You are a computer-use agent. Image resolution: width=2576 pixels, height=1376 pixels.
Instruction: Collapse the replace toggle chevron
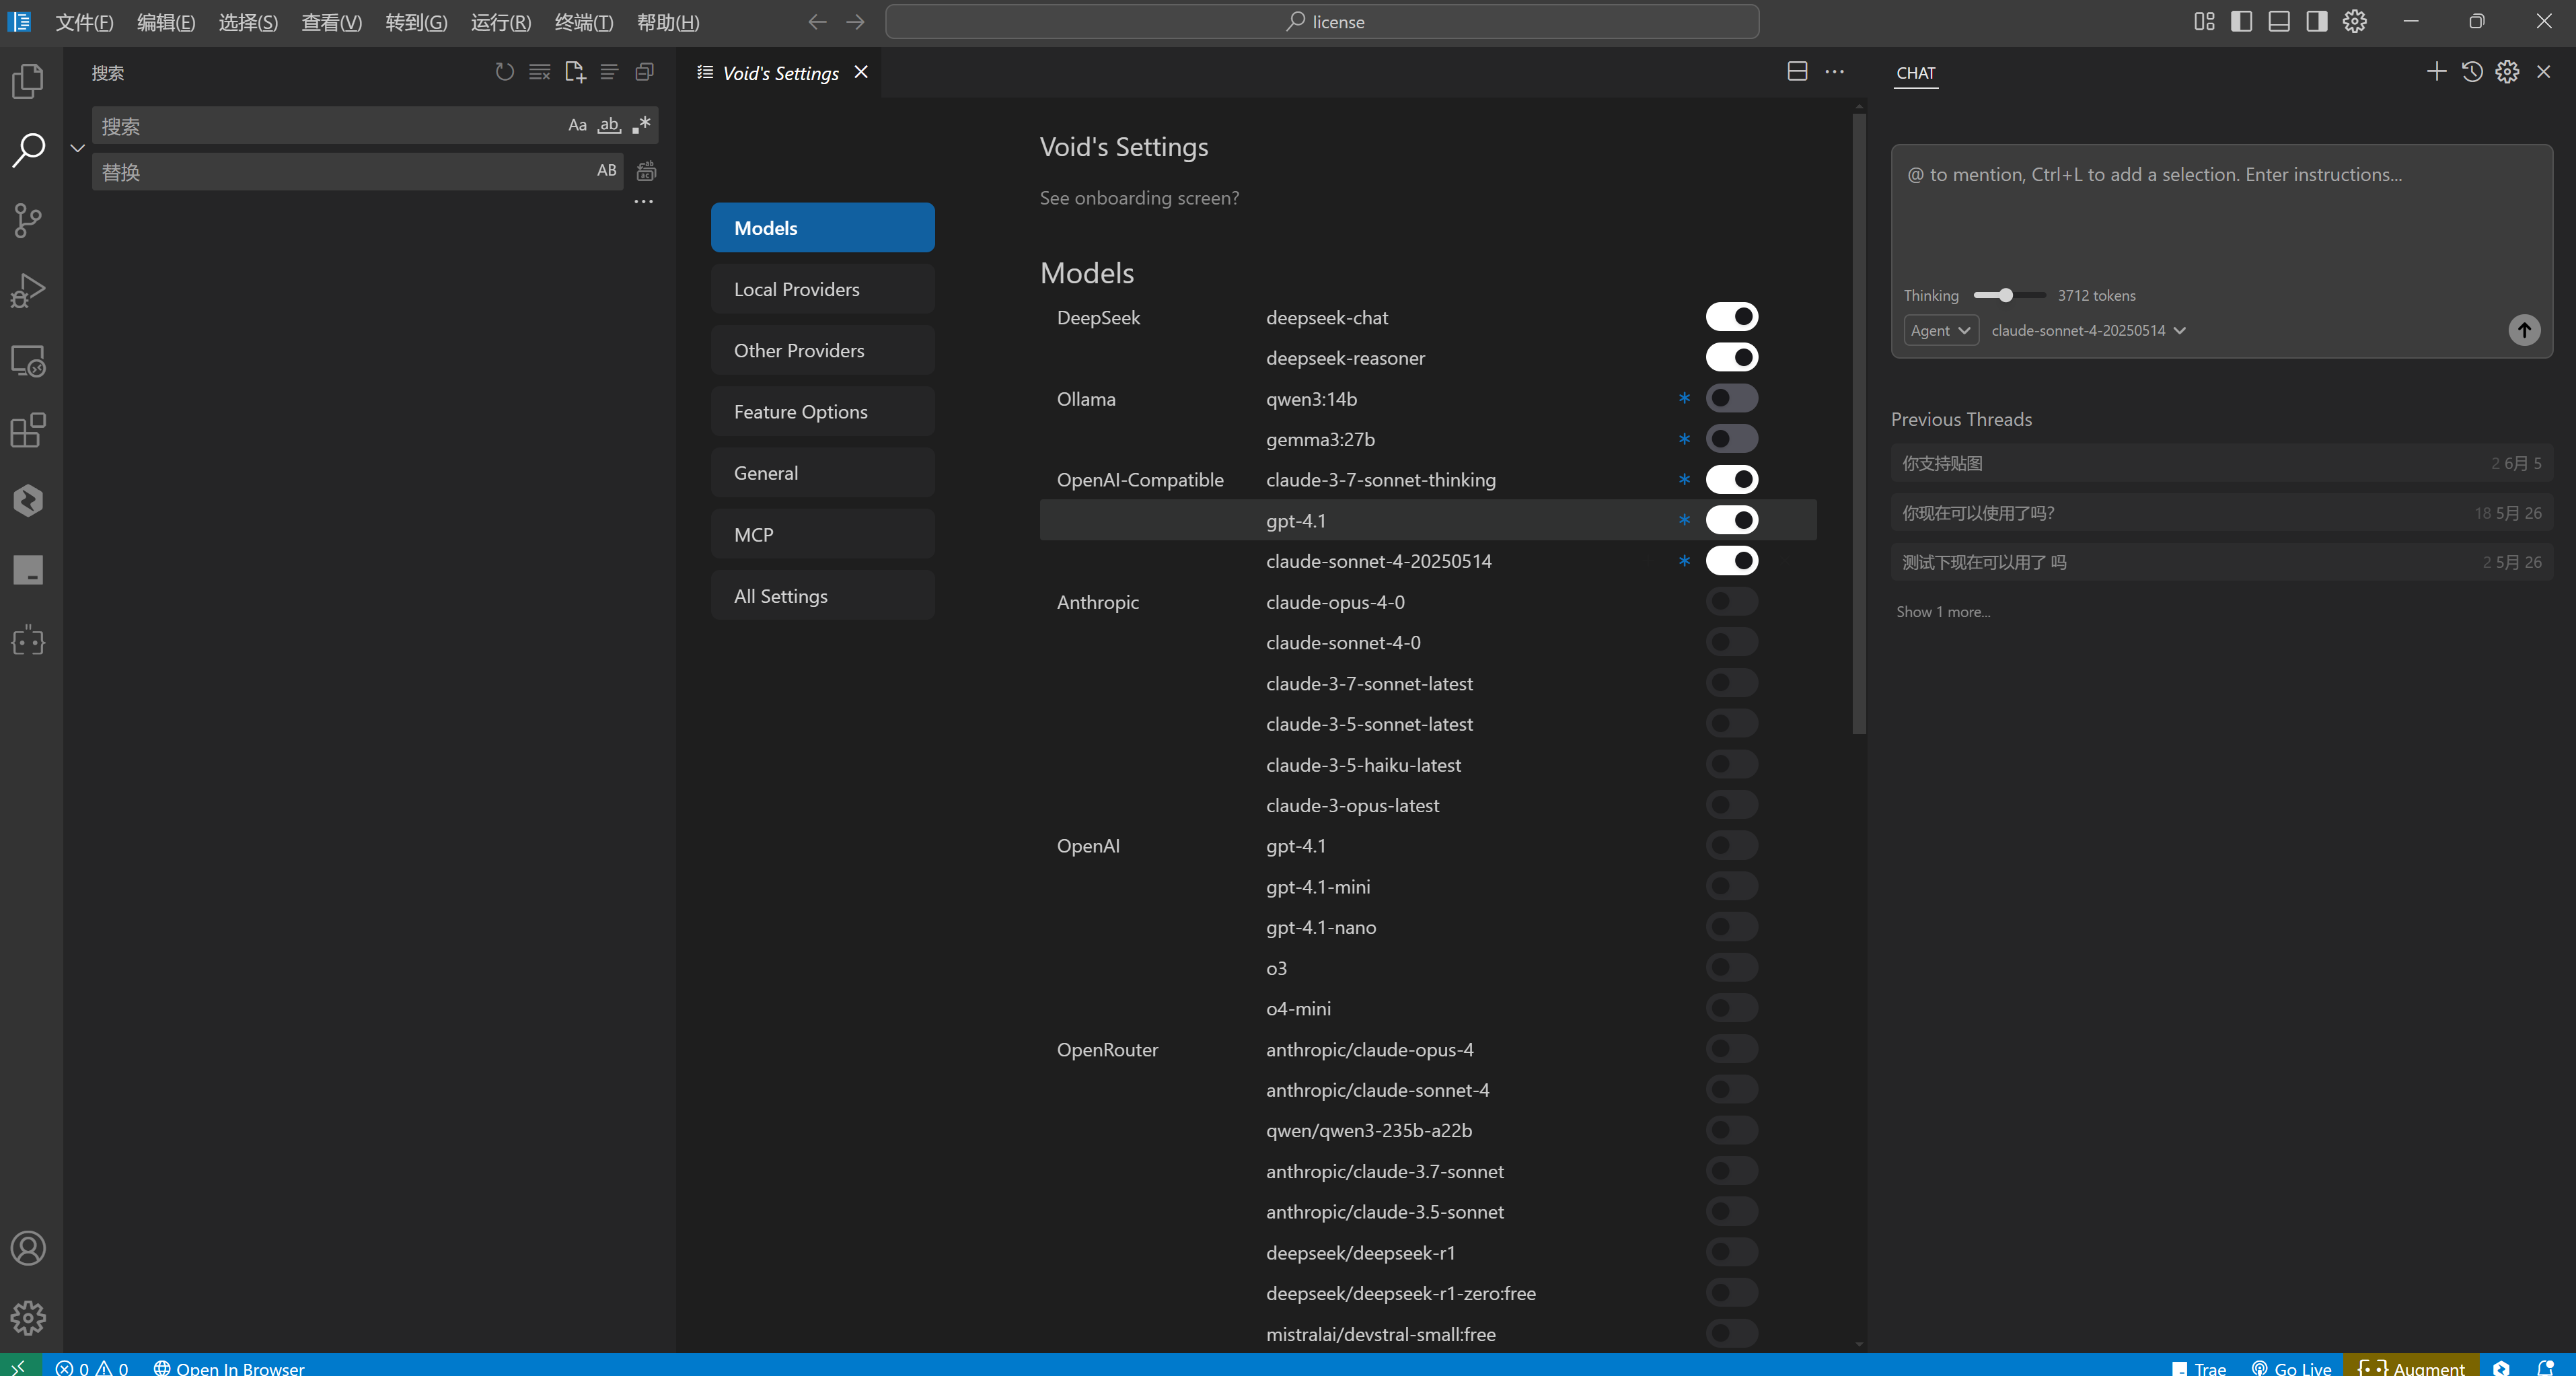pyautogui.click(x=77, y=148)
